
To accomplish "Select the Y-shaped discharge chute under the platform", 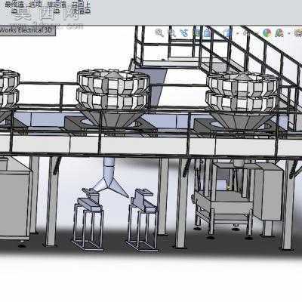I will tap(110, 177).
